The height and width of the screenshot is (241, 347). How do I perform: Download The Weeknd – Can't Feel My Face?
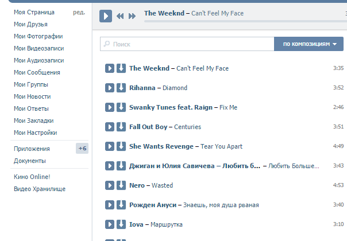tap(121, 68)
